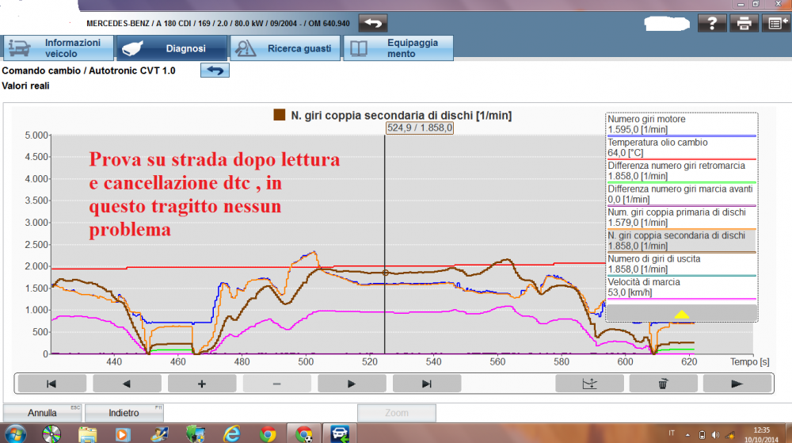Viewport: 792px width, 443px height.
Task: Open the file explorer folder in the taskbar
Action: [87, 434]
